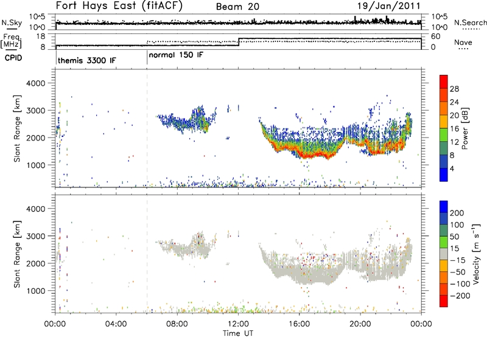The width and height of the screenshot is (487, 337).
Task: Click the frequency step near 12:00 in Freq panel
Action: pyautogui.click(x=239, y=42)
